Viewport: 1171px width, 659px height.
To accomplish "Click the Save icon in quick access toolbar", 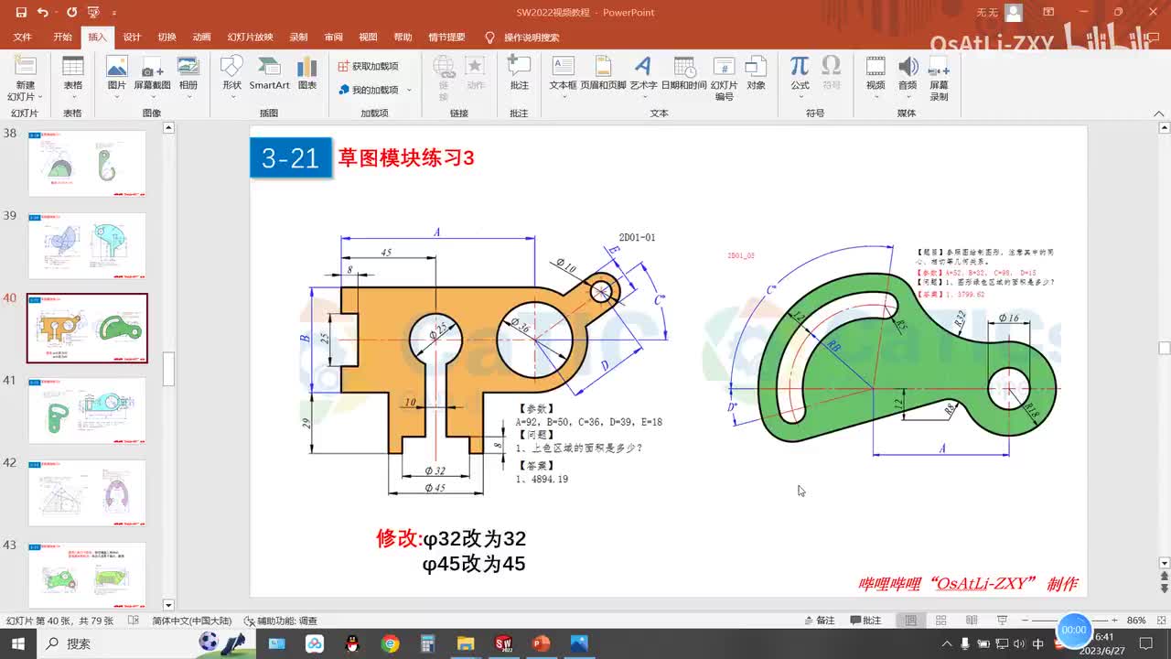I will click(x=21, y=13).
